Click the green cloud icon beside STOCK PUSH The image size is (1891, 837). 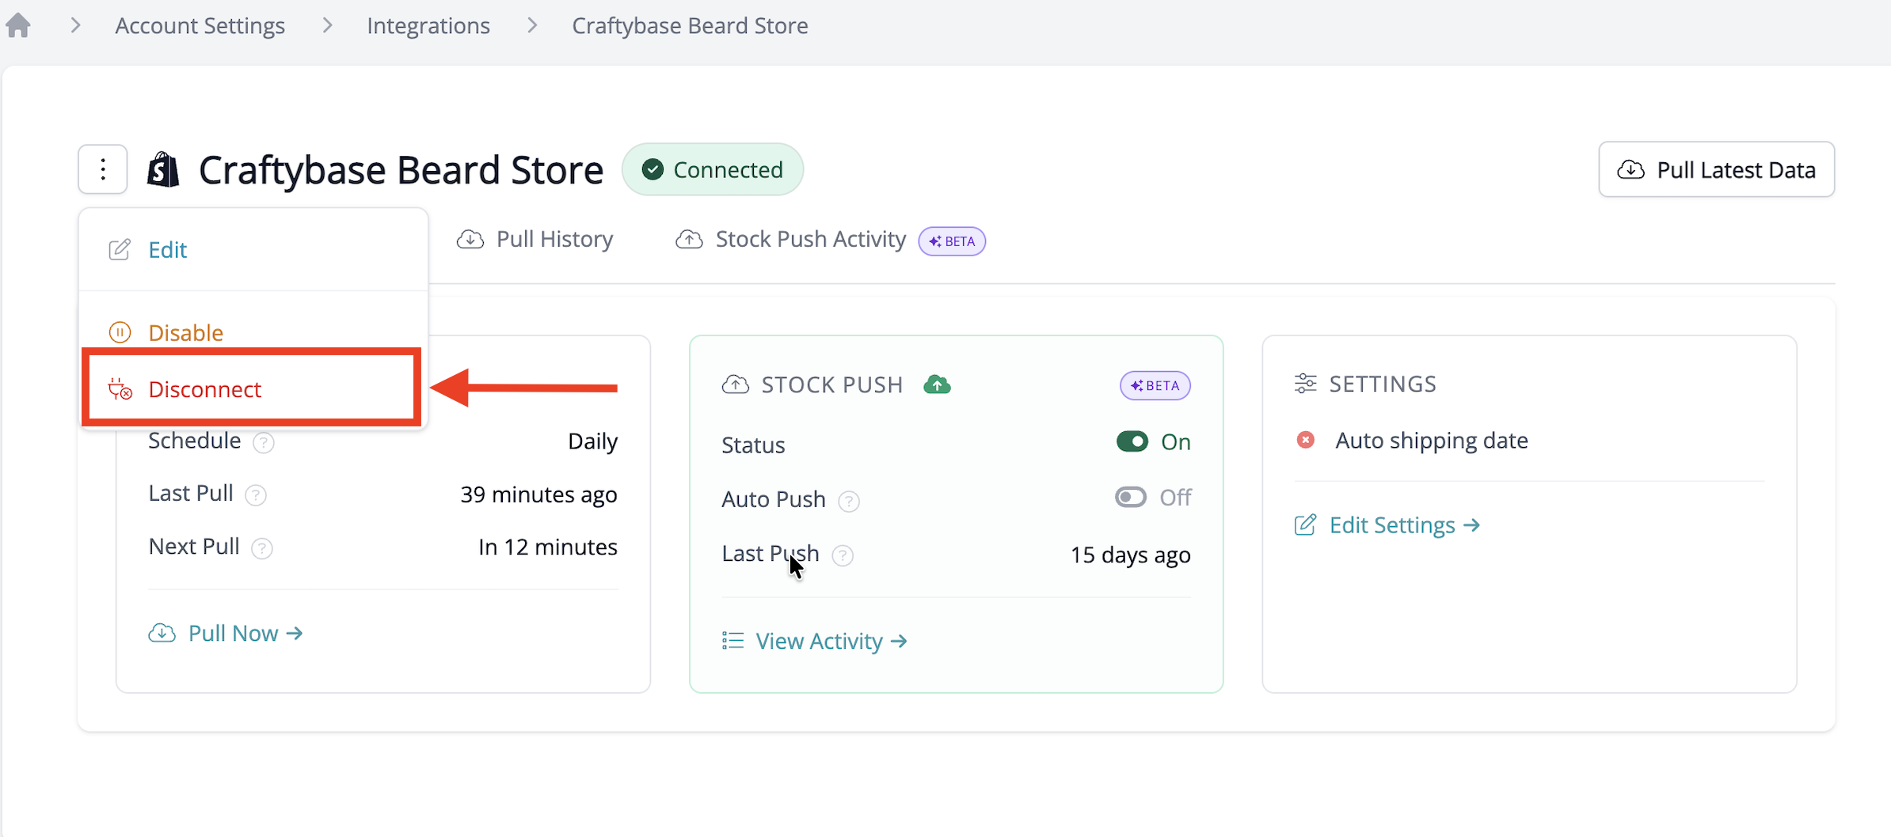938,384
